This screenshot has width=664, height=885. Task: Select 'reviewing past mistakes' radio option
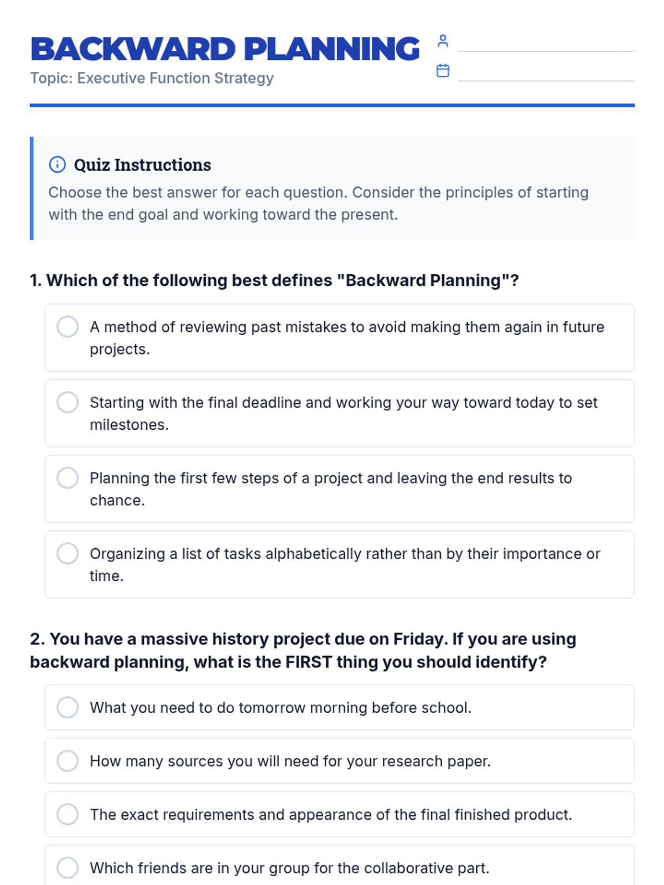coord(68,327)
